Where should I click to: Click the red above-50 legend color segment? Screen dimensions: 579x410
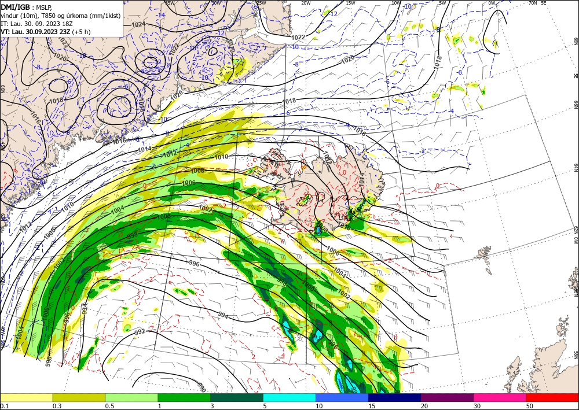tap(552, 397)
